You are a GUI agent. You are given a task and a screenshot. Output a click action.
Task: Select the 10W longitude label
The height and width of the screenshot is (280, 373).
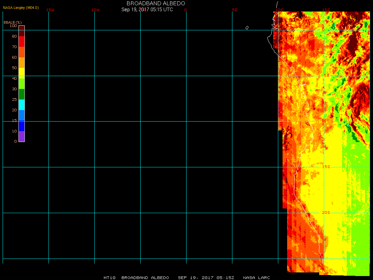(x=95, y=10)
